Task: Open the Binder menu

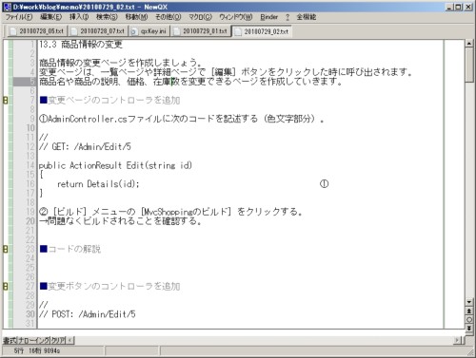Action: [268, 17]
